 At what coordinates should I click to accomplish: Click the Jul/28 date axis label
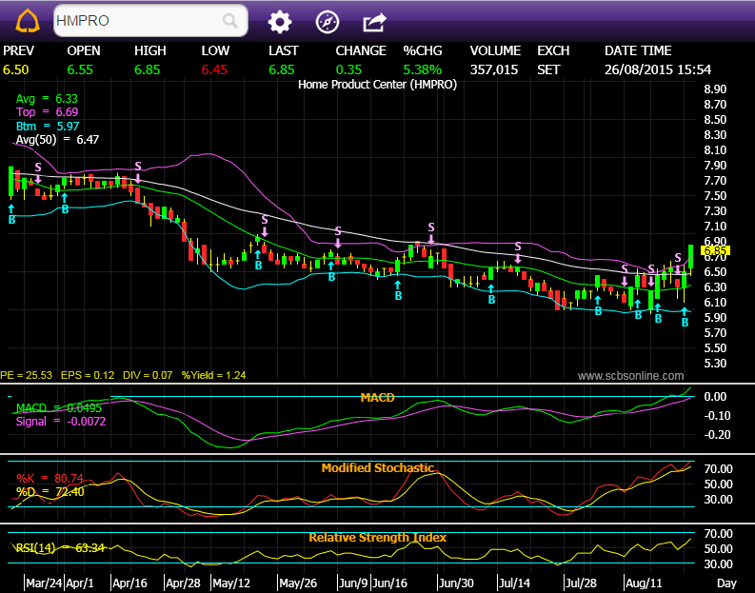click(x=581, y=583)
